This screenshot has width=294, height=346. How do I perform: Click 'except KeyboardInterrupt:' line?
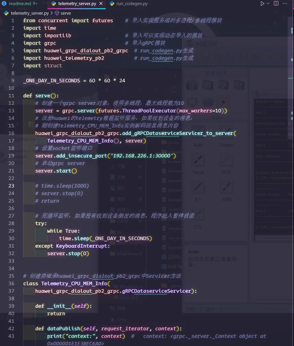point(73,246)
